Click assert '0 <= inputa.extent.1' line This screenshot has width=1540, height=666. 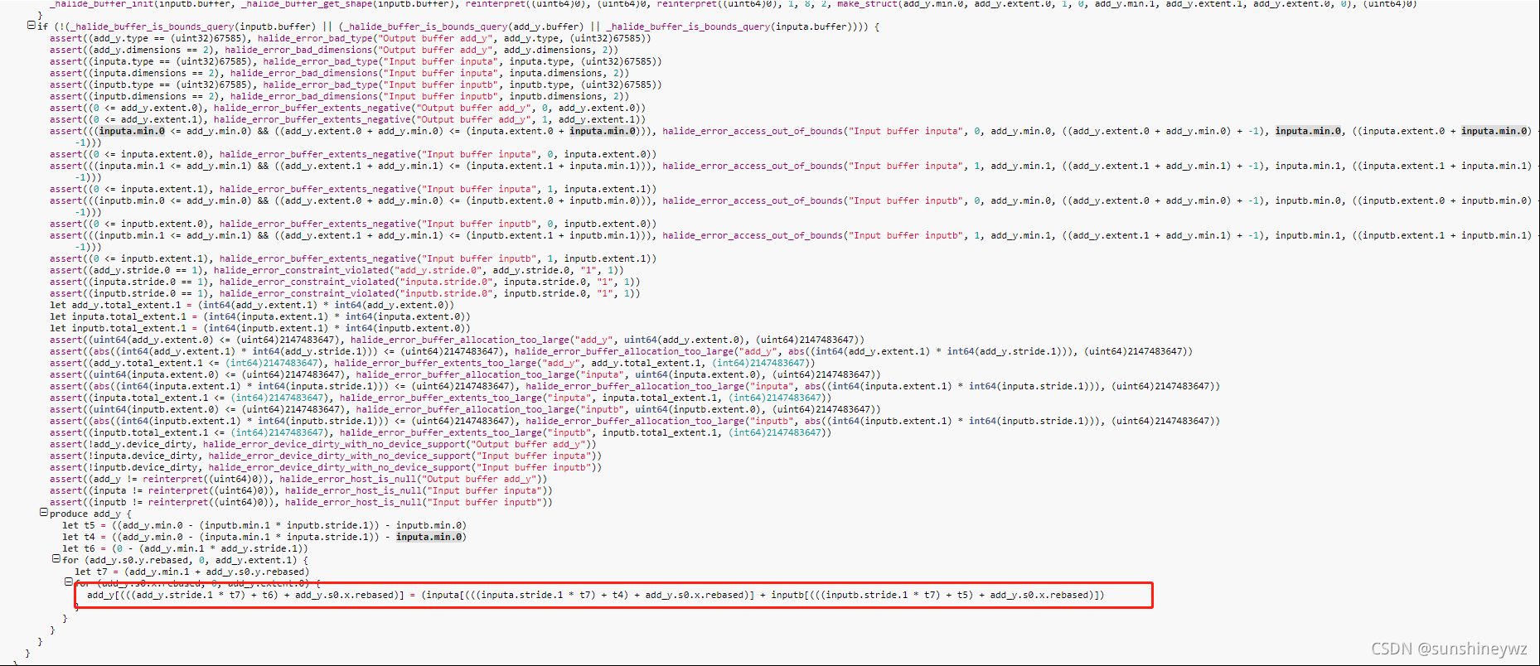[x=353, y=189]
